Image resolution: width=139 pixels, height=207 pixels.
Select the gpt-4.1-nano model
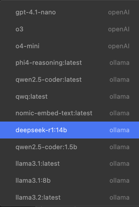point(69,12)
